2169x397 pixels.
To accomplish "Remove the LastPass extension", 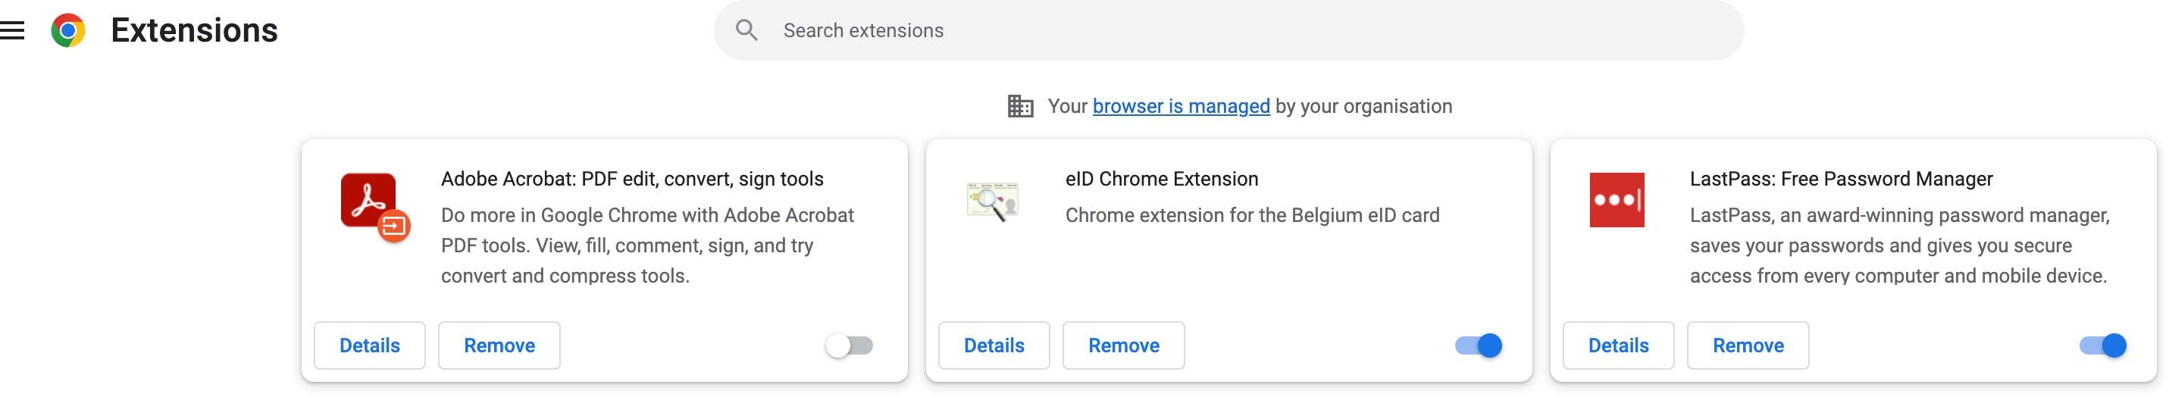I will [x=1748, y=345].
